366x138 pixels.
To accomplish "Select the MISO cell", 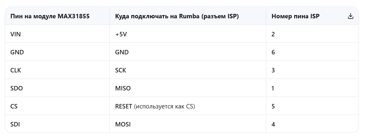I will click(123, 88).
